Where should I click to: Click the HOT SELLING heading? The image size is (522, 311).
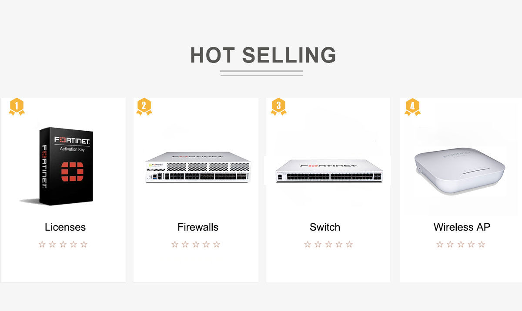(x=263, y=55)
